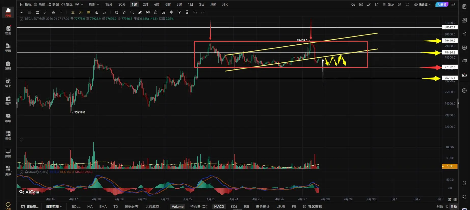Select the magnifier zoom tool

[x=132, y=12]
